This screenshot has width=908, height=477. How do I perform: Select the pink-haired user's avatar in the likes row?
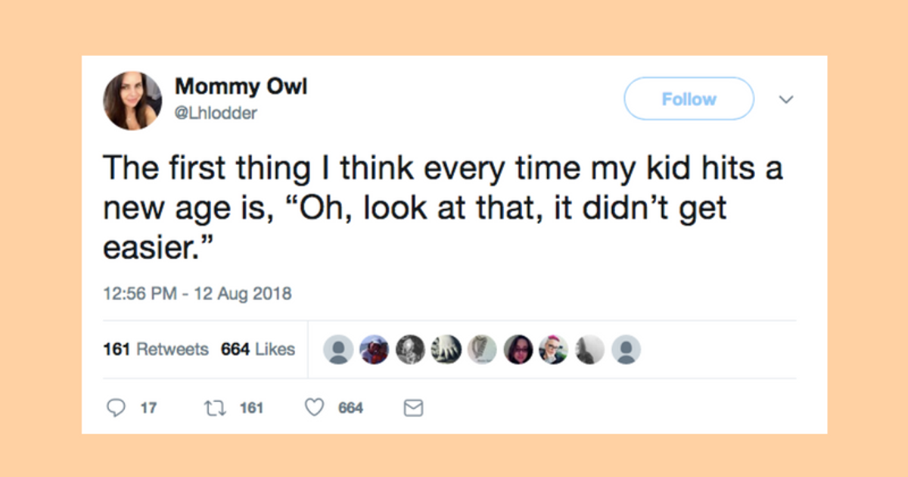[x=555, y=349]
